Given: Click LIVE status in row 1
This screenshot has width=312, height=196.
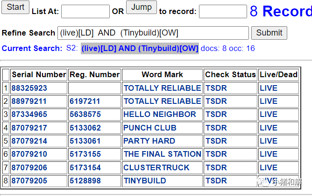Looking at the screenshot, I should 269,88.
